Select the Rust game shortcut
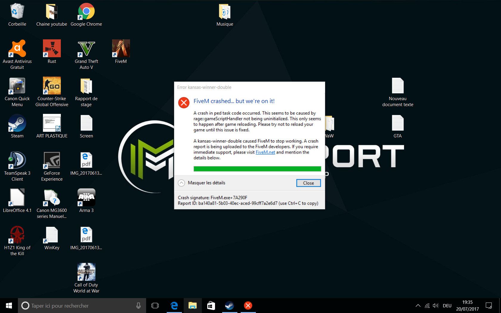 point(52,52)
